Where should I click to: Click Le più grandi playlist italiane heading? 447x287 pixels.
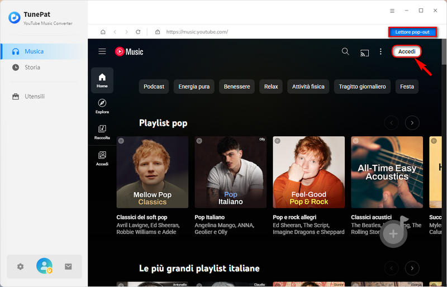pyautogui.click(x=199, y=269)
